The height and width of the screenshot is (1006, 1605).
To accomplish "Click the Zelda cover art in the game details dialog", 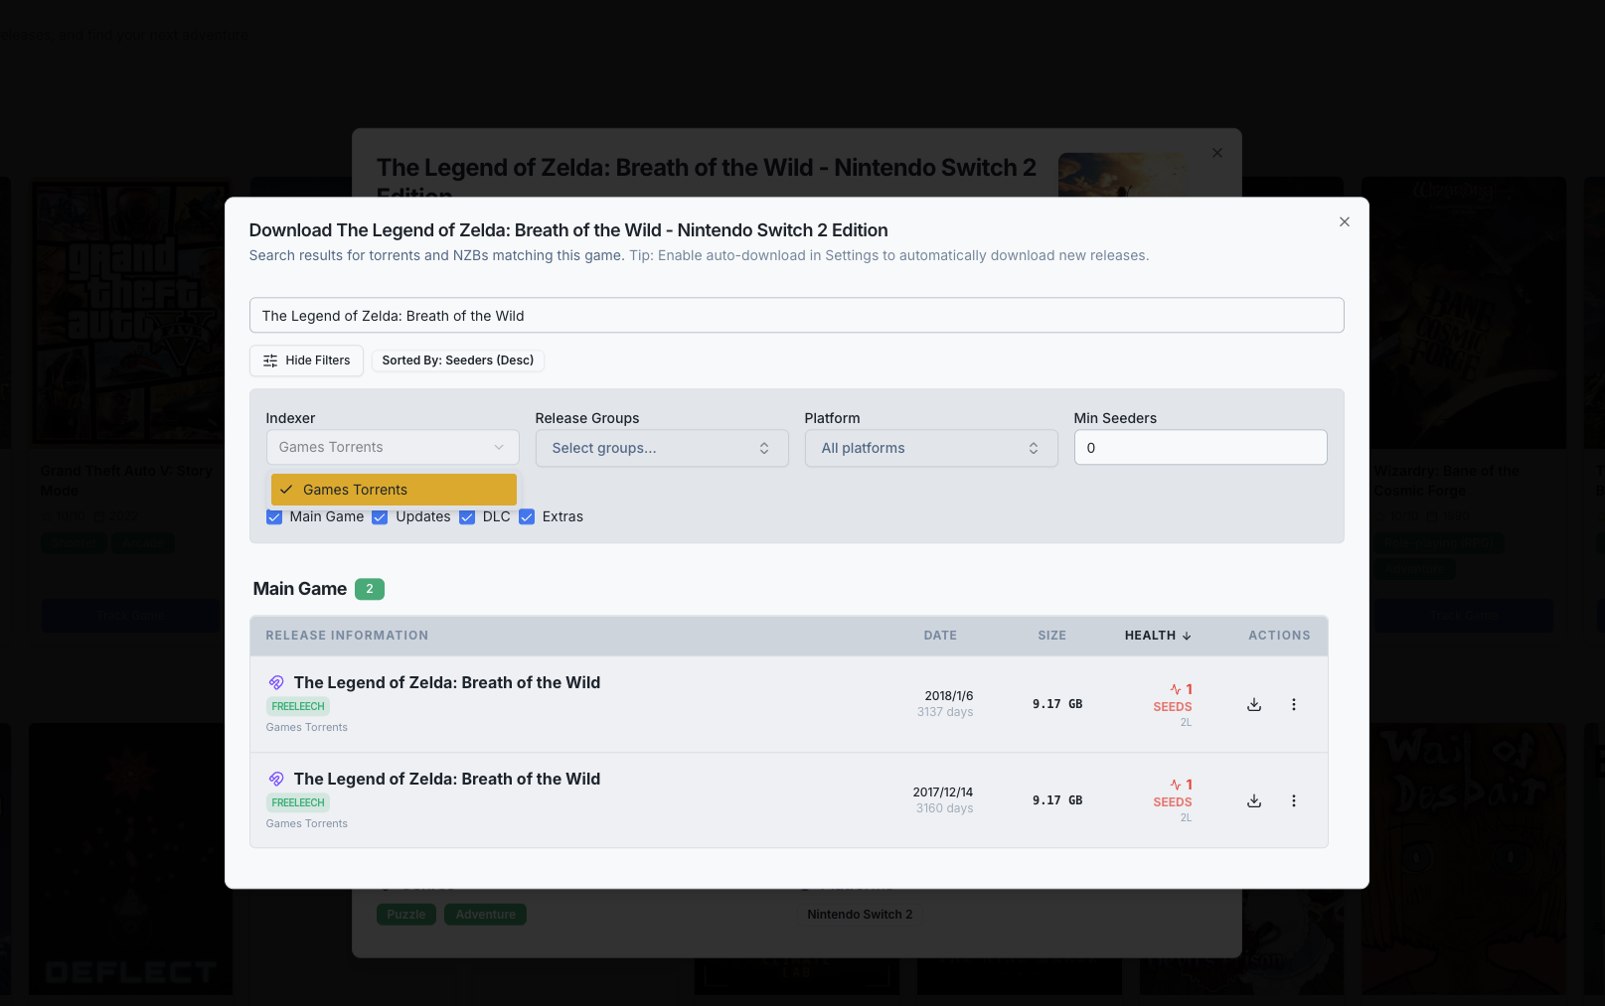I will point(1122,175).
